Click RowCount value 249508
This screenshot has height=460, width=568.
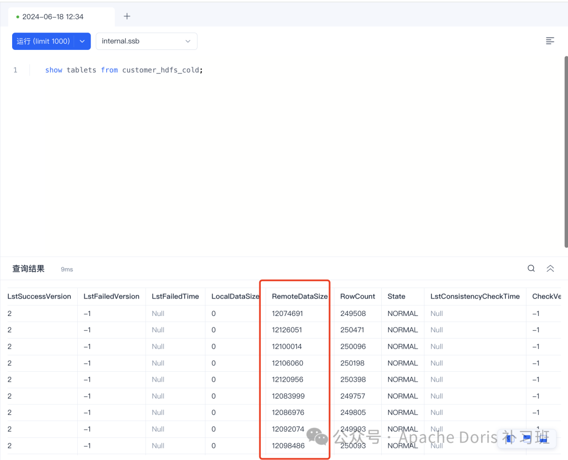353,313
